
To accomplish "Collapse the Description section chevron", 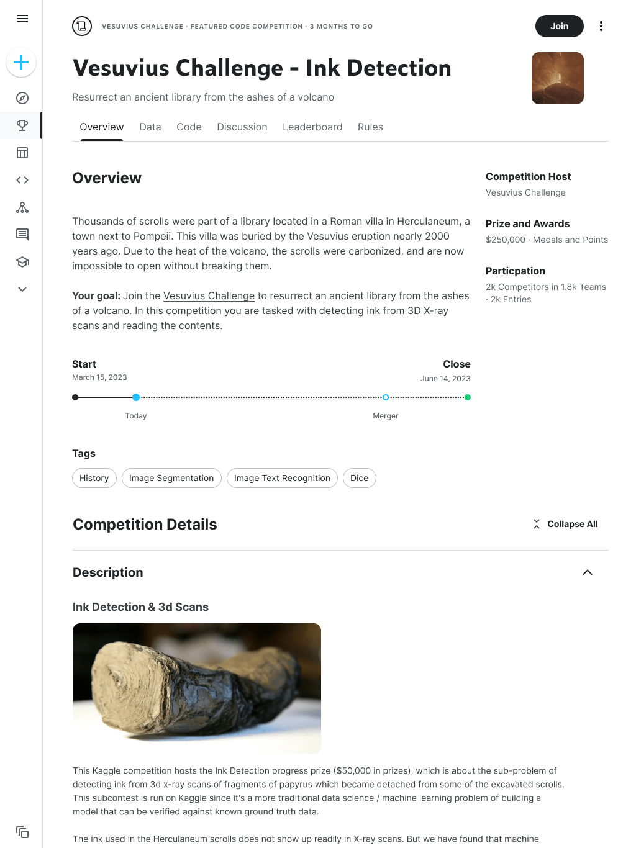I will pos(588,572).
